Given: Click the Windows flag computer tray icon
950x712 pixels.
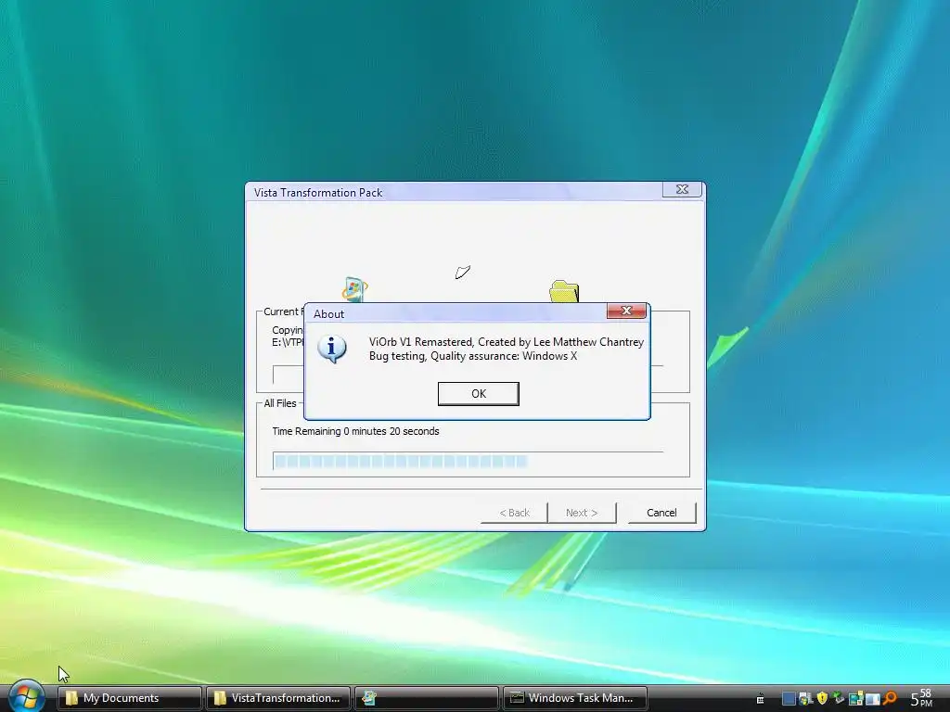Looking at the screenshot, I should 804,699.
